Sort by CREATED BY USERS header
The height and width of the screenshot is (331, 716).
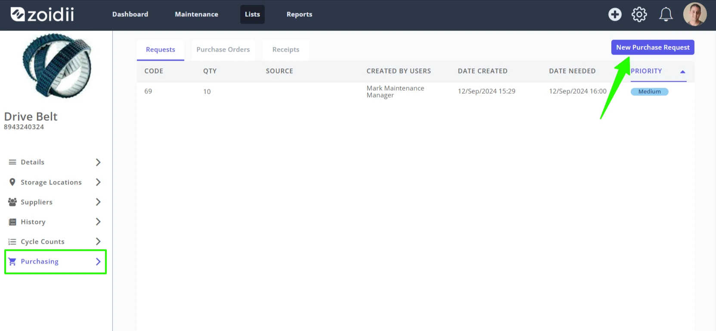[399, 71]
